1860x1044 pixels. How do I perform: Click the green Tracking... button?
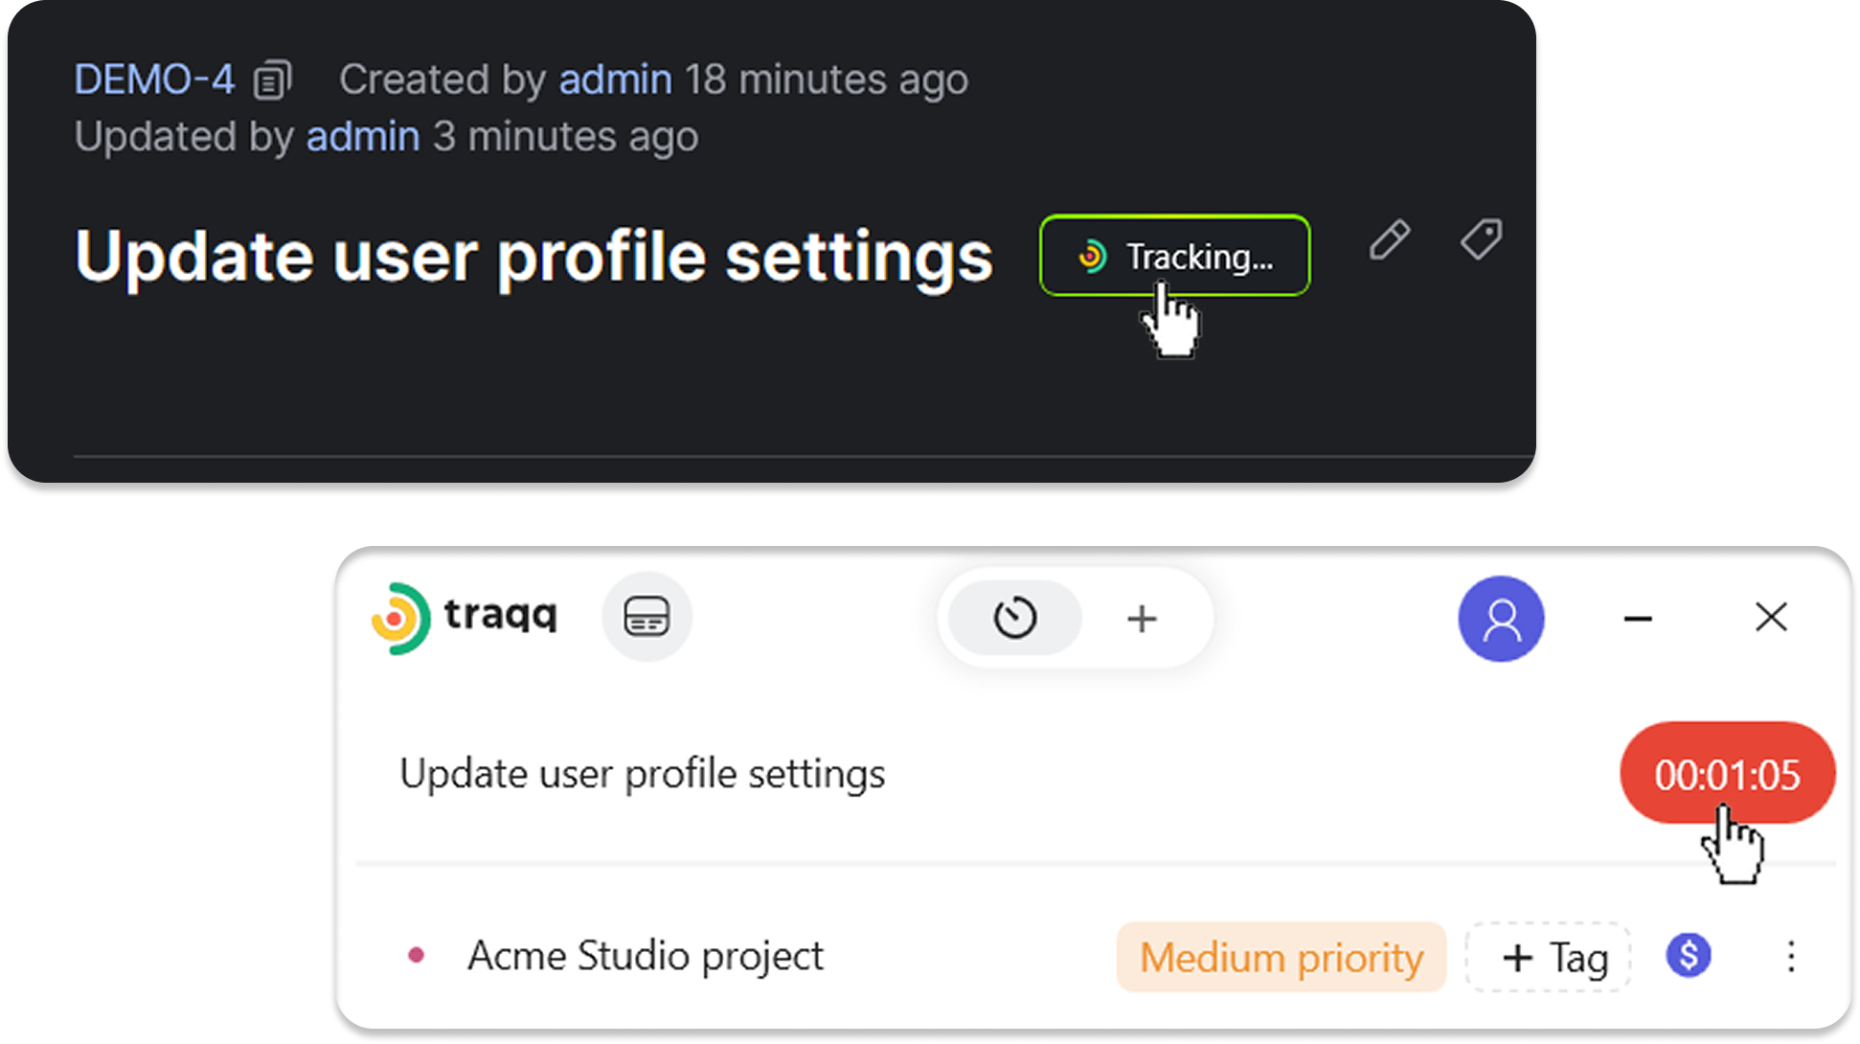1174,256
